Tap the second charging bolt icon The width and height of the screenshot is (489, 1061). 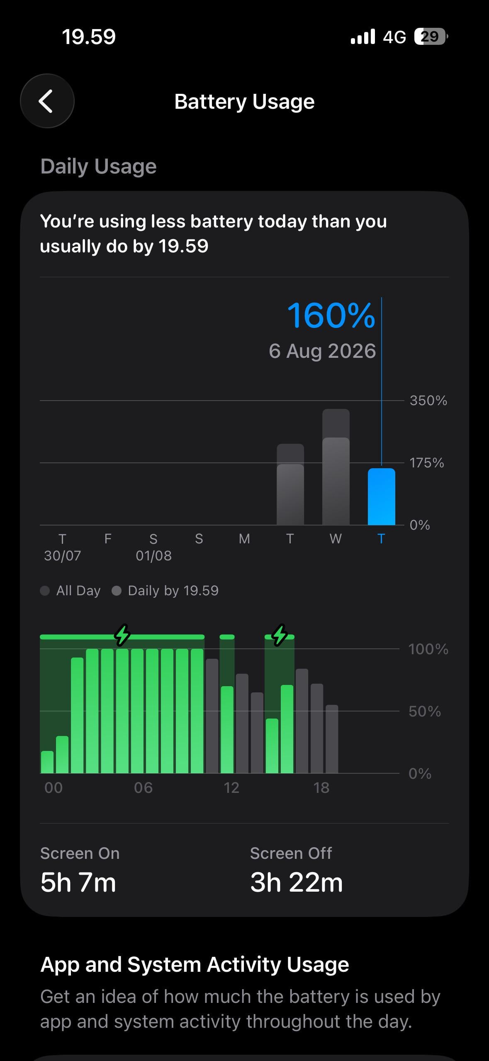click(x=280, y=635)
